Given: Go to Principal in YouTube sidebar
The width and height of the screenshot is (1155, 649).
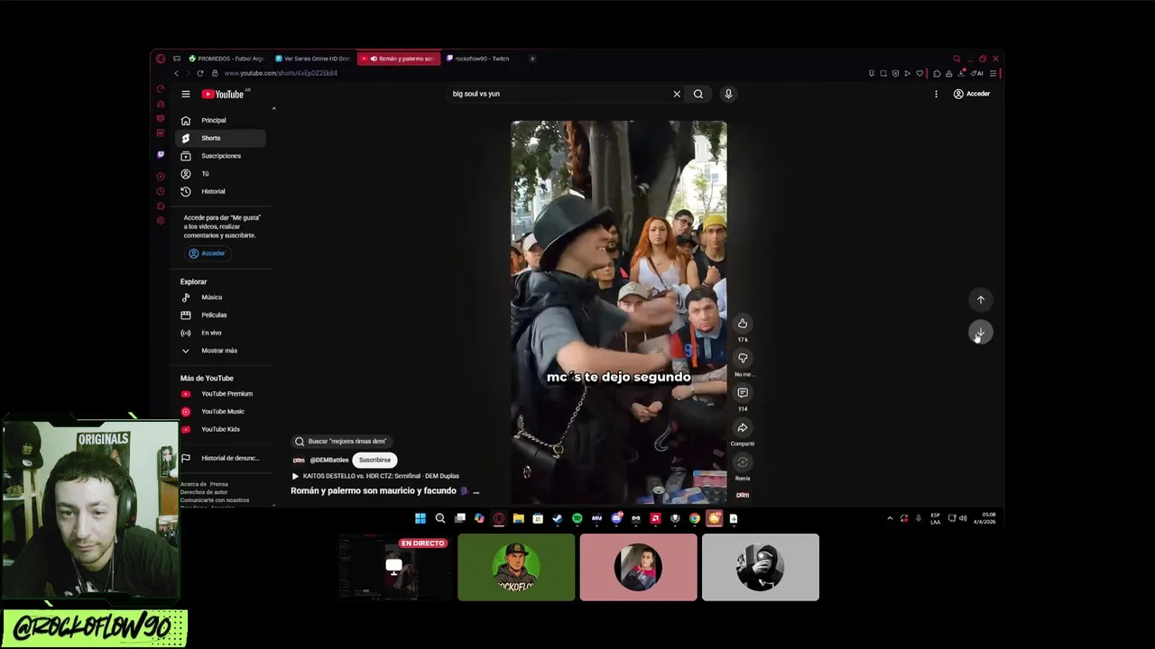Looking at the screenshot, I should tap(220, 120).
